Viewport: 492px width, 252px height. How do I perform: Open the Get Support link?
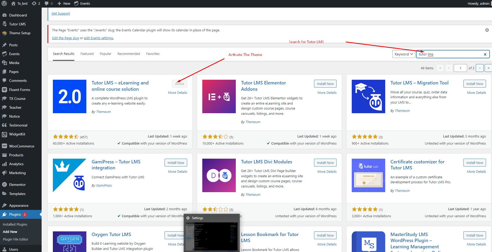coord(61,14)
